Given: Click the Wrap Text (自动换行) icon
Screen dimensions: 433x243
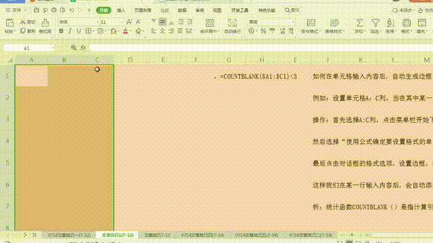Looking at the screenshot, I should pos(232,23).
